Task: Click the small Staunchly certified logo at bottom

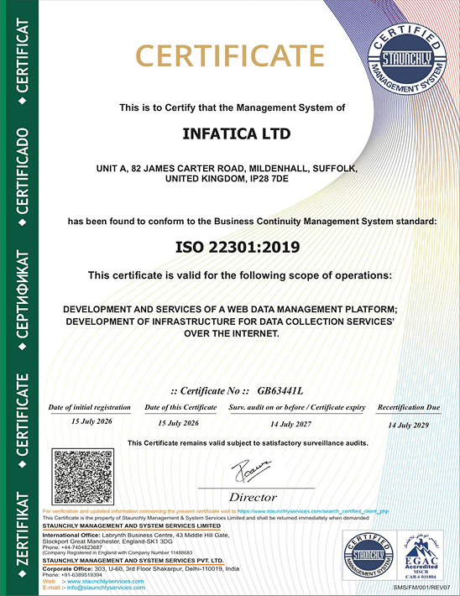Action: (x=369, y=555)
